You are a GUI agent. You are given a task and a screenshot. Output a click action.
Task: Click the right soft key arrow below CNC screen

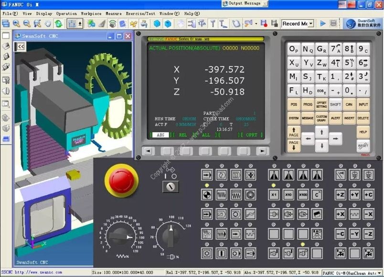pyautogui.click(x=262, y=151)
